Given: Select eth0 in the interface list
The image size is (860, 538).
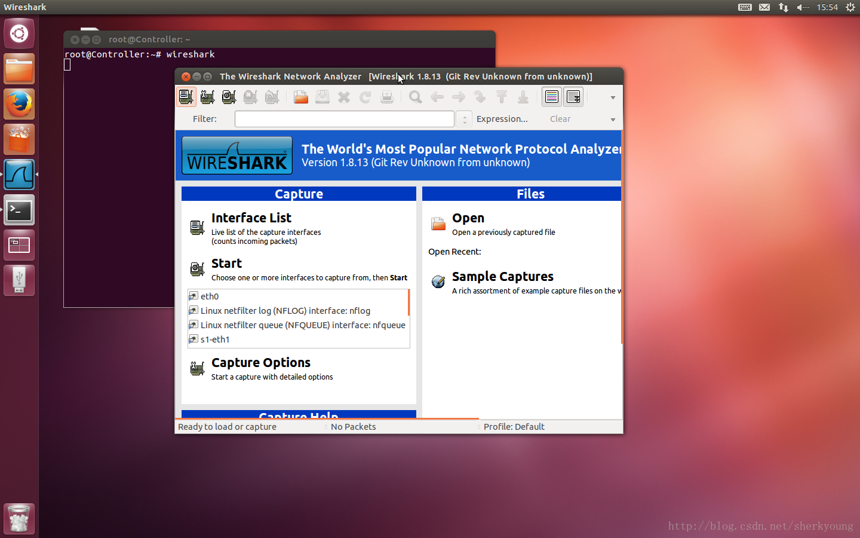Looking at the screenshot, I should tap(298, 296).
